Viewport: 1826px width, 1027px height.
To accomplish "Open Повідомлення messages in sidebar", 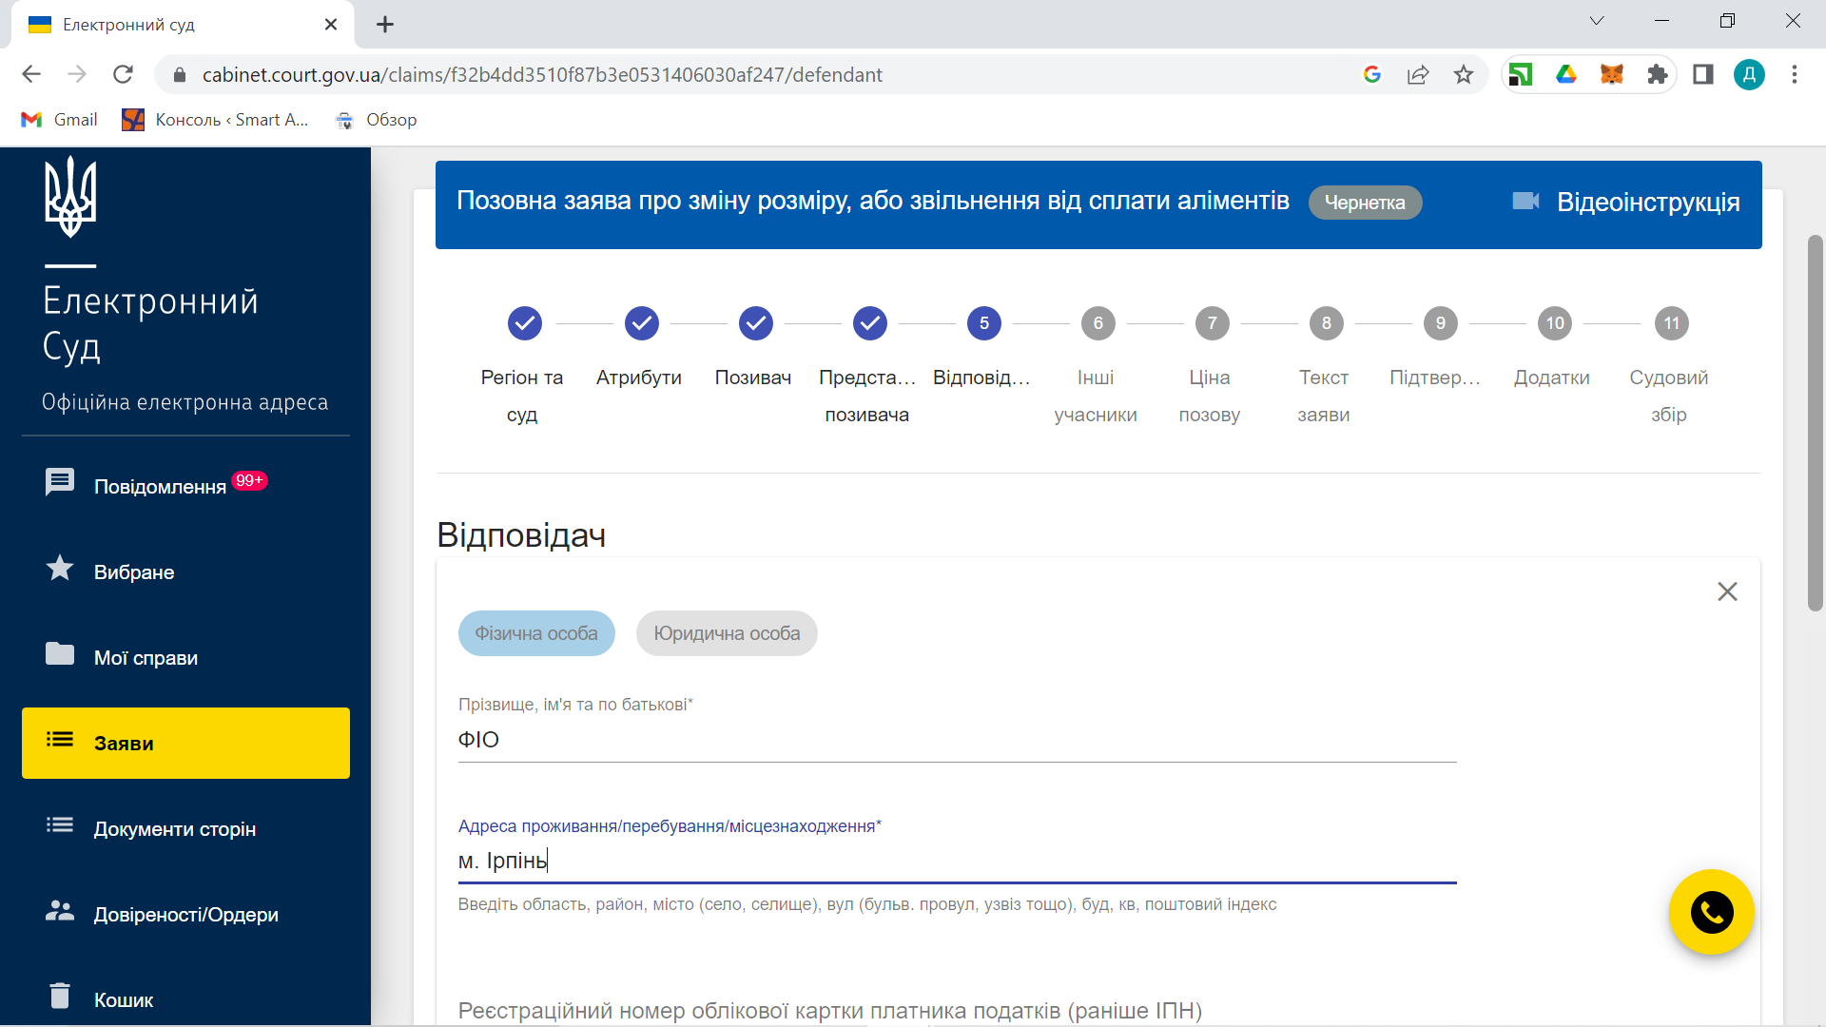I will point(159,486).
